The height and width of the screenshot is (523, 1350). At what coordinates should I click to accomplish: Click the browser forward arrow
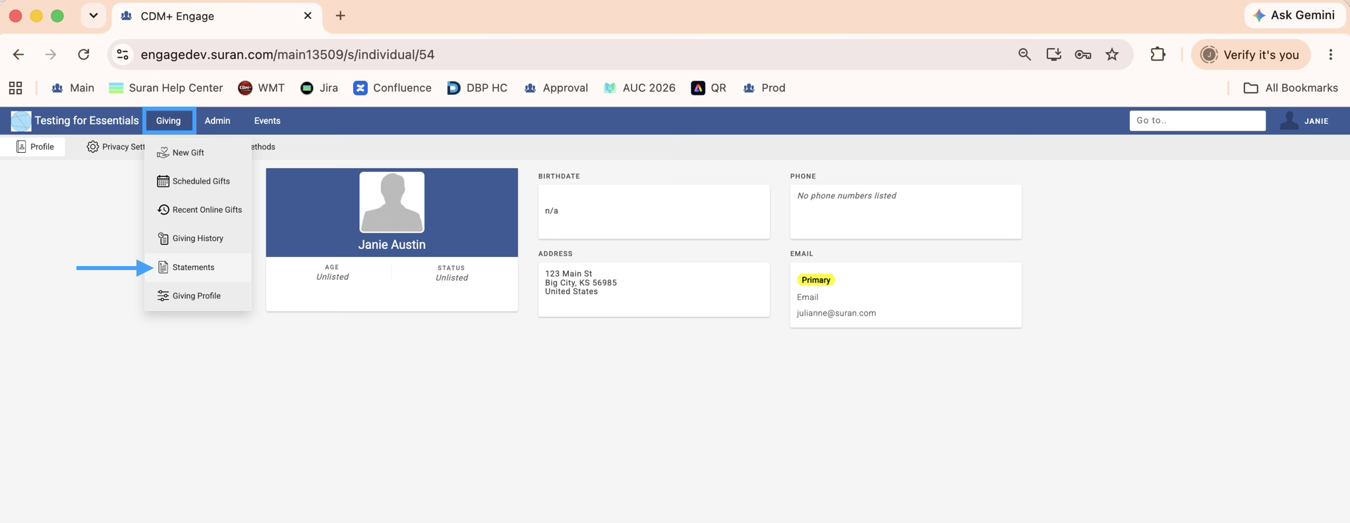51,55
